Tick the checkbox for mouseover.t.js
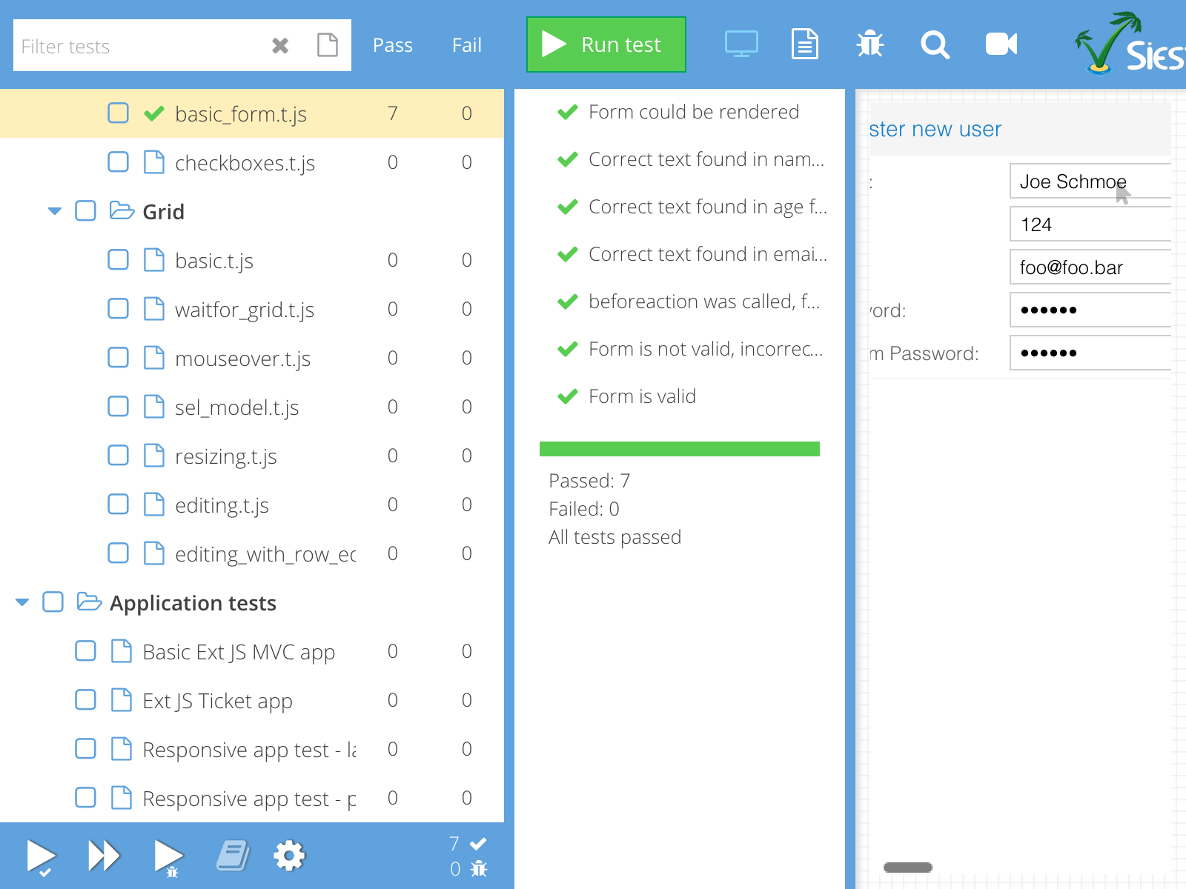Viewport: 1186px width, 889px height. coord(118,358)
